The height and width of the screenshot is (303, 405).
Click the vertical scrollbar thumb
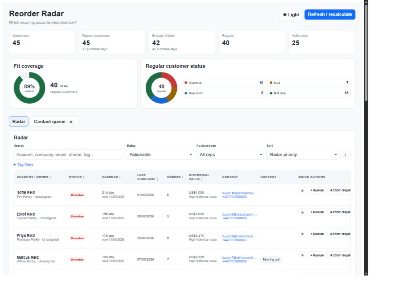366,53
